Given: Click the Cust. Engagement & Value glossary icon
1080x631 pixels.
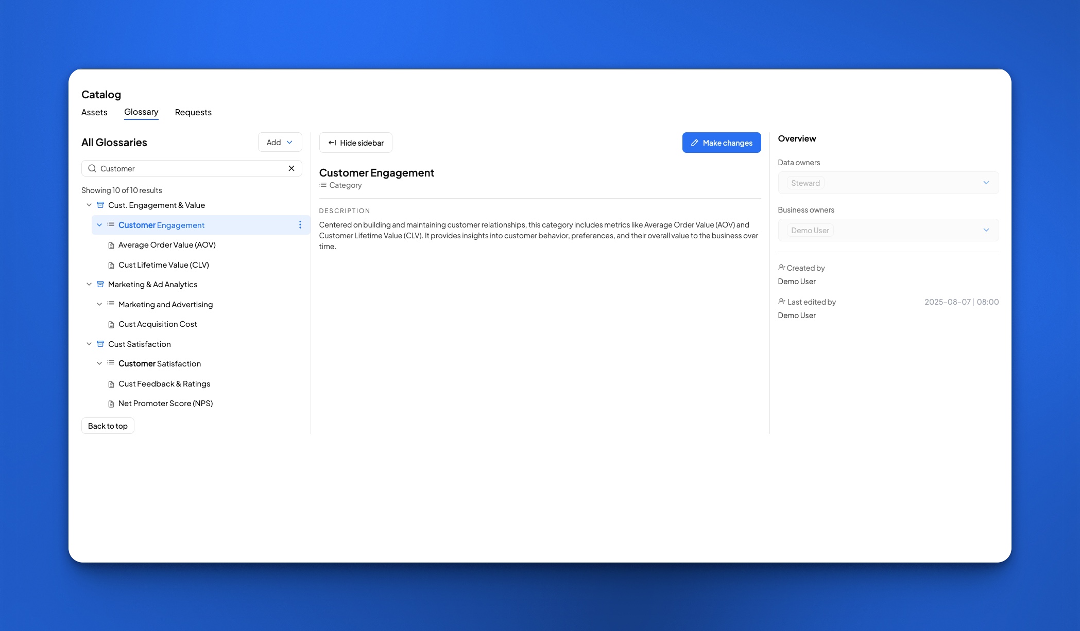Looking at the screenshot, I should click(100, 205).
